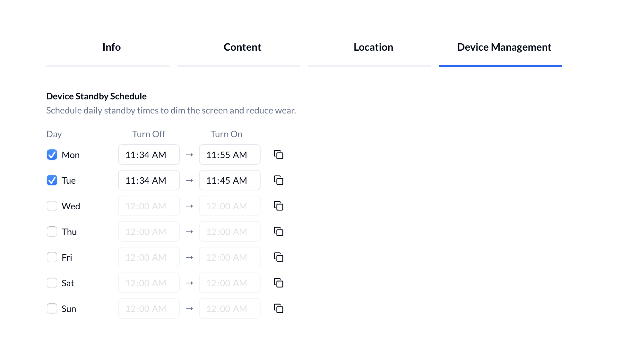This screenshot has width=620, height=352.
Task: Copy the Wednesday schedule to other days
Action: (x=278, y=206)
